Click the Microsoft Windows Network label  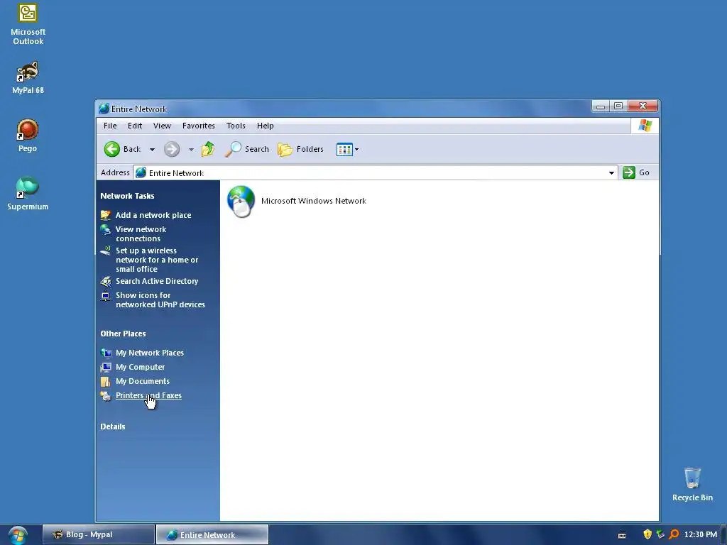point(313,201)
